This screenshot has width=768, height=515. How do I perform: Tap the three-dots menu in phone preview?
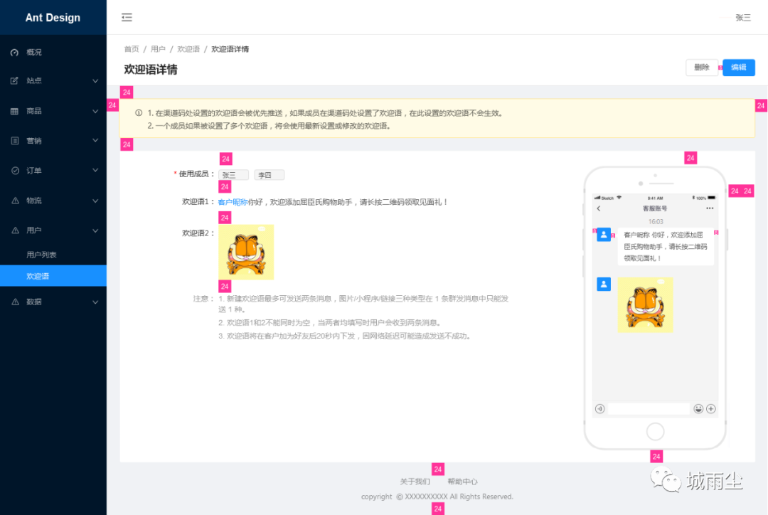click(710, 208)
